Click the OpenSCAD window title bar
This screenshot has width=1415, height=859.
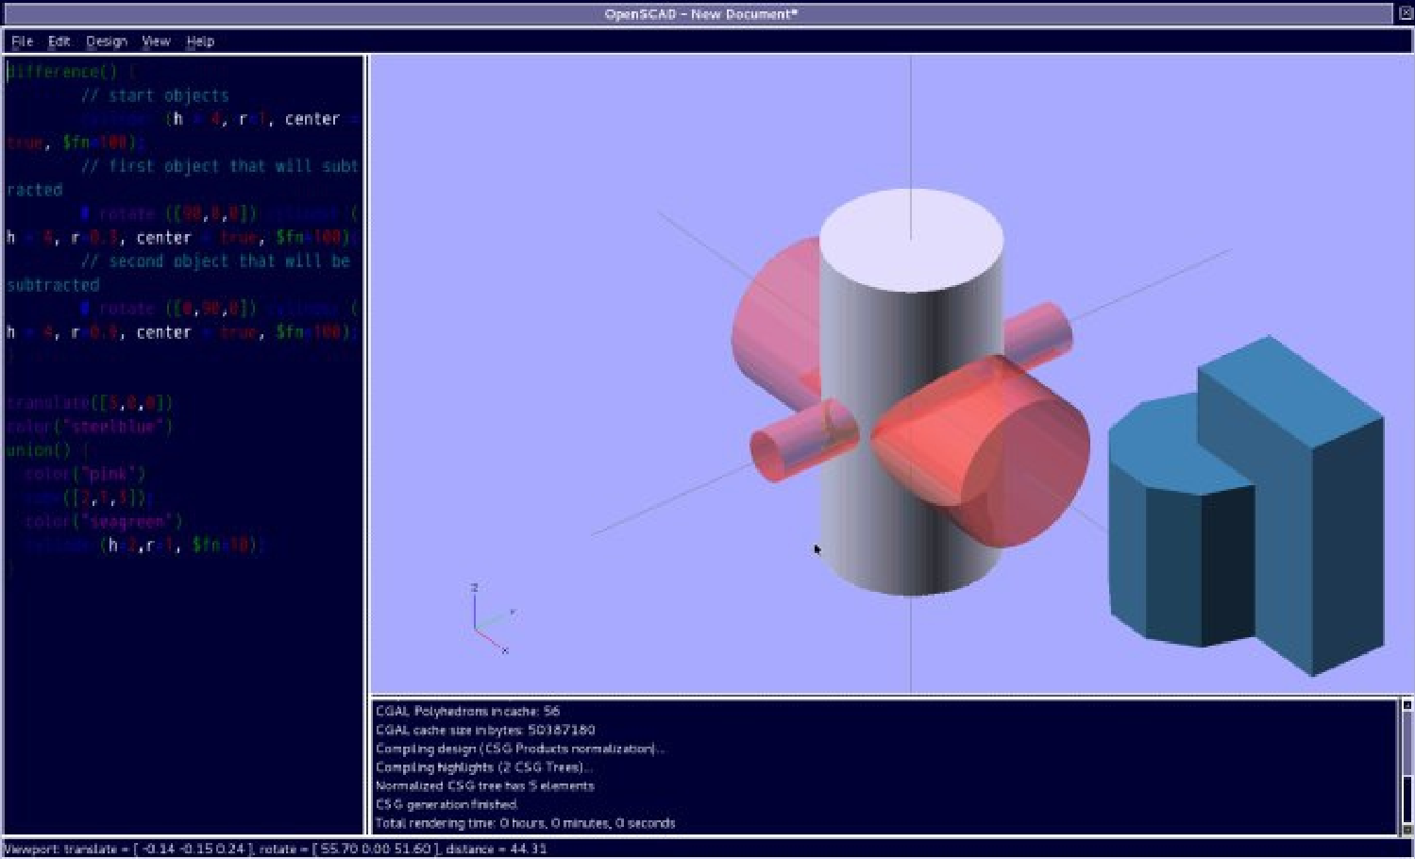tap(700, 13)
